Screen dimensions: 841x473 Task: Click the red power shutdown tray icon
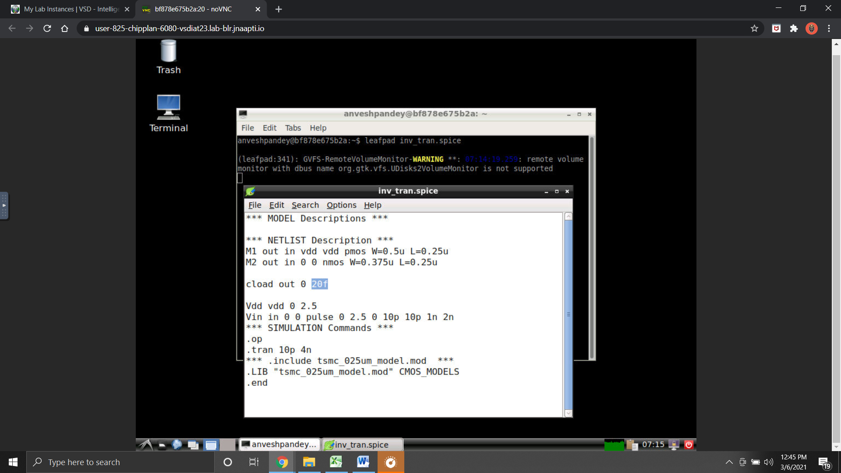tap(689, 444)
